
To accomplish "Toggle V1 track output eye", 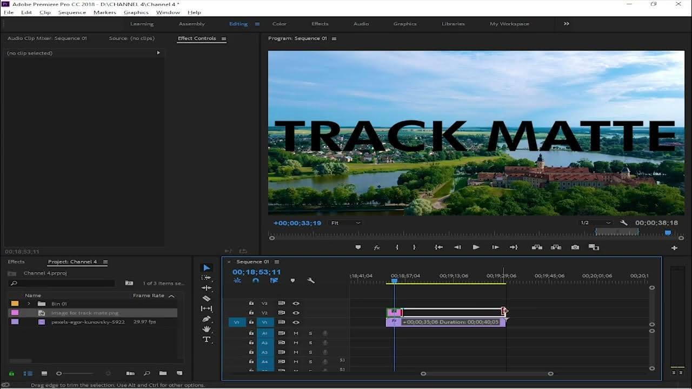I will (x=296, y=322).
